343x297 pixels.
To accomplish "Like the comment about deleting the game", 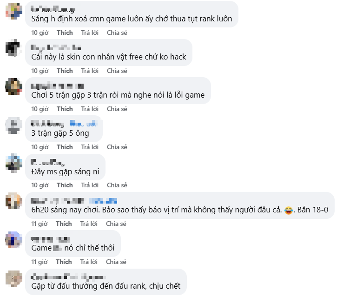I will pos(65,33).
